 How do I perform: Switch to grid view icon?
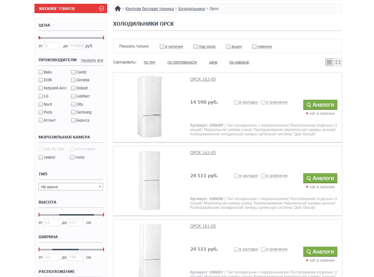pyautogui.click(x=338, y=62)
